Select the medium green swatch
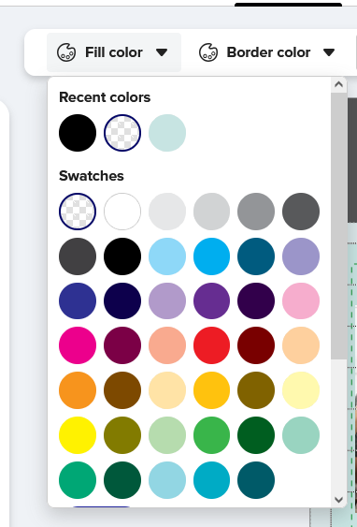Image resolution: width=357 pixels, height=527 pixels. (212, 435)
